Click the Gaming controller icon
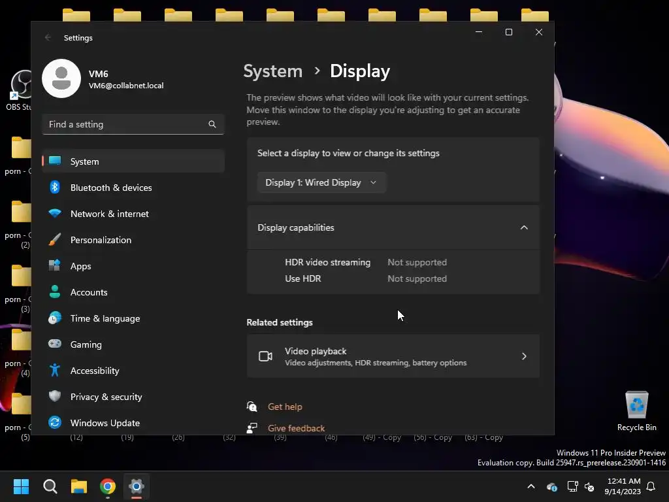Image resolution: width=669 pixels, height=502 pixels. tap(55, 344)
